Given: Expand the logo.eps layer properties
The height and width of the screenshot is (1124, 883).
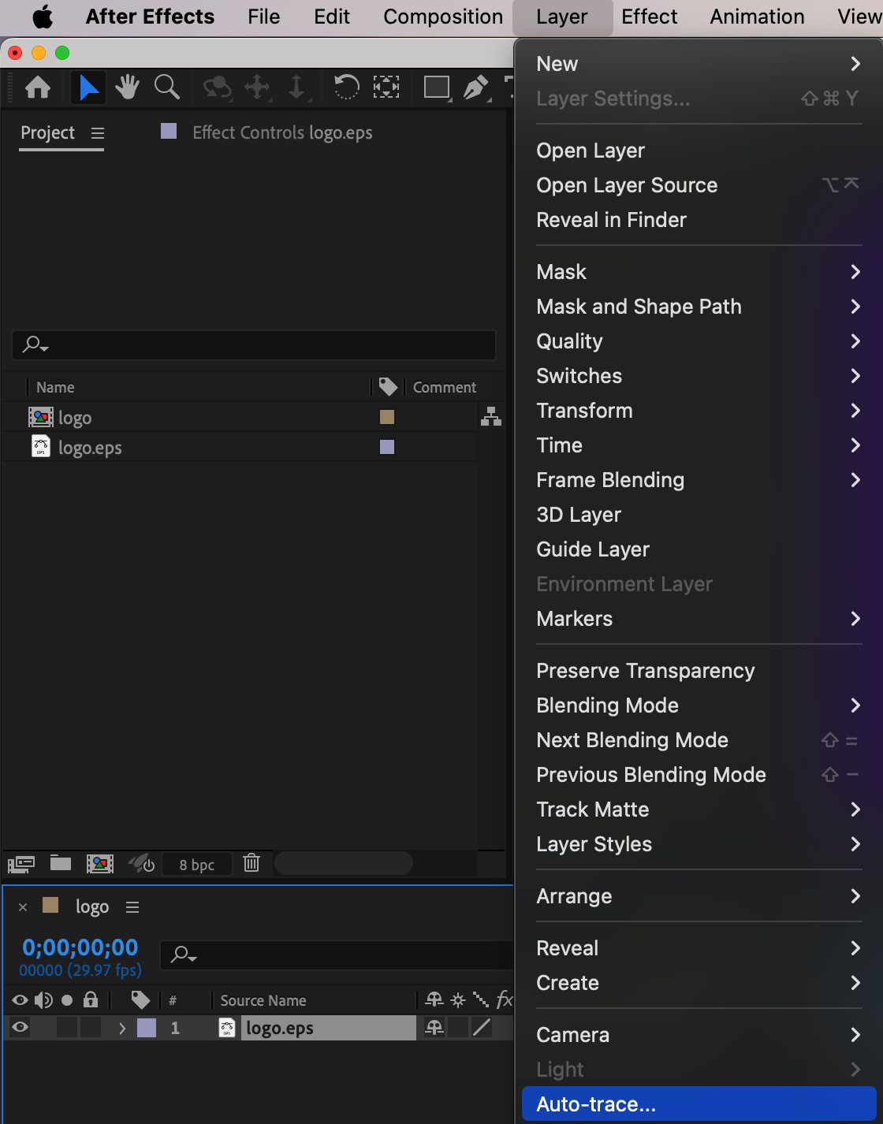Looking at the screenshot, I should point(122,1028).
